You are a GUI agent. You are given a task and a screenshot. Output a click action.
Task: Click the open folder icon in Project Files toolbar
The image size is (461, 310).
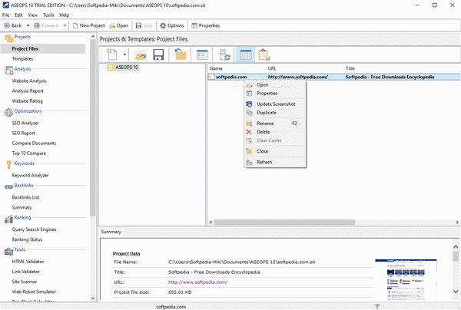(x=140, y=54)
